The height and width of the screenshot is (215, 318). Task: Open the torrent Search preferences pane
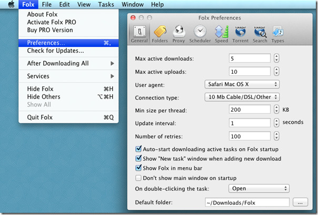click(x=260, y=34)
